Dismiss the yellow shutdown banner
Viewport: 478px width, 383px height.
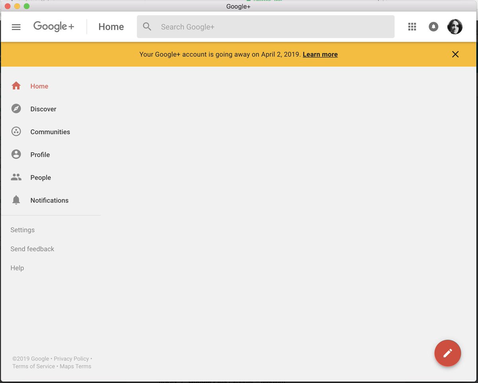[455, 54]
